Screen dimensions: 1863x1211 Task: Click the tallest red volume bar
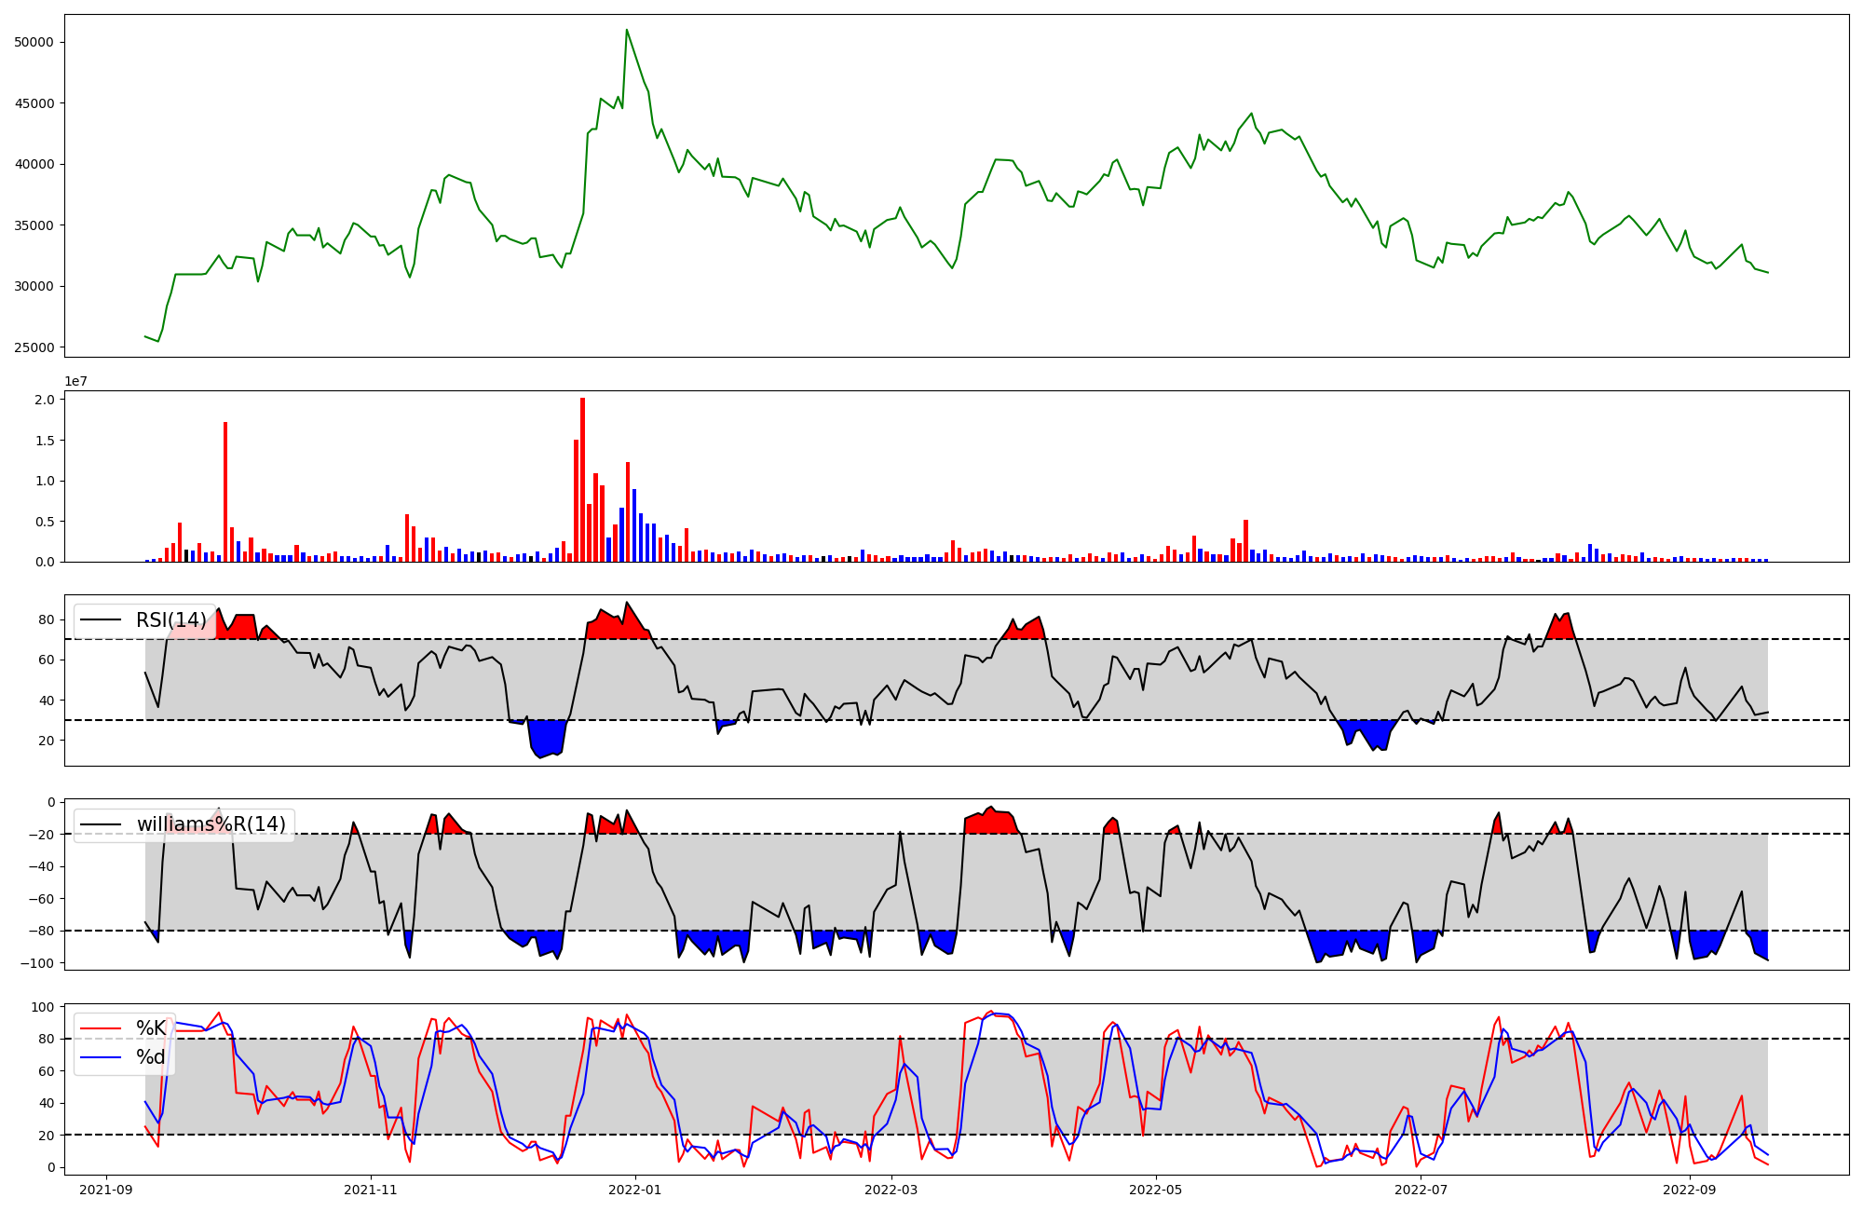pyautogui.click(x=582, y=480)
